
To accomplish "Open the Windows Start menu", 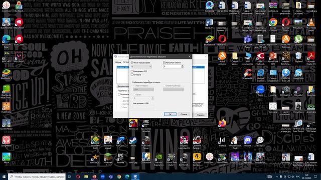I will coord(4,176).
